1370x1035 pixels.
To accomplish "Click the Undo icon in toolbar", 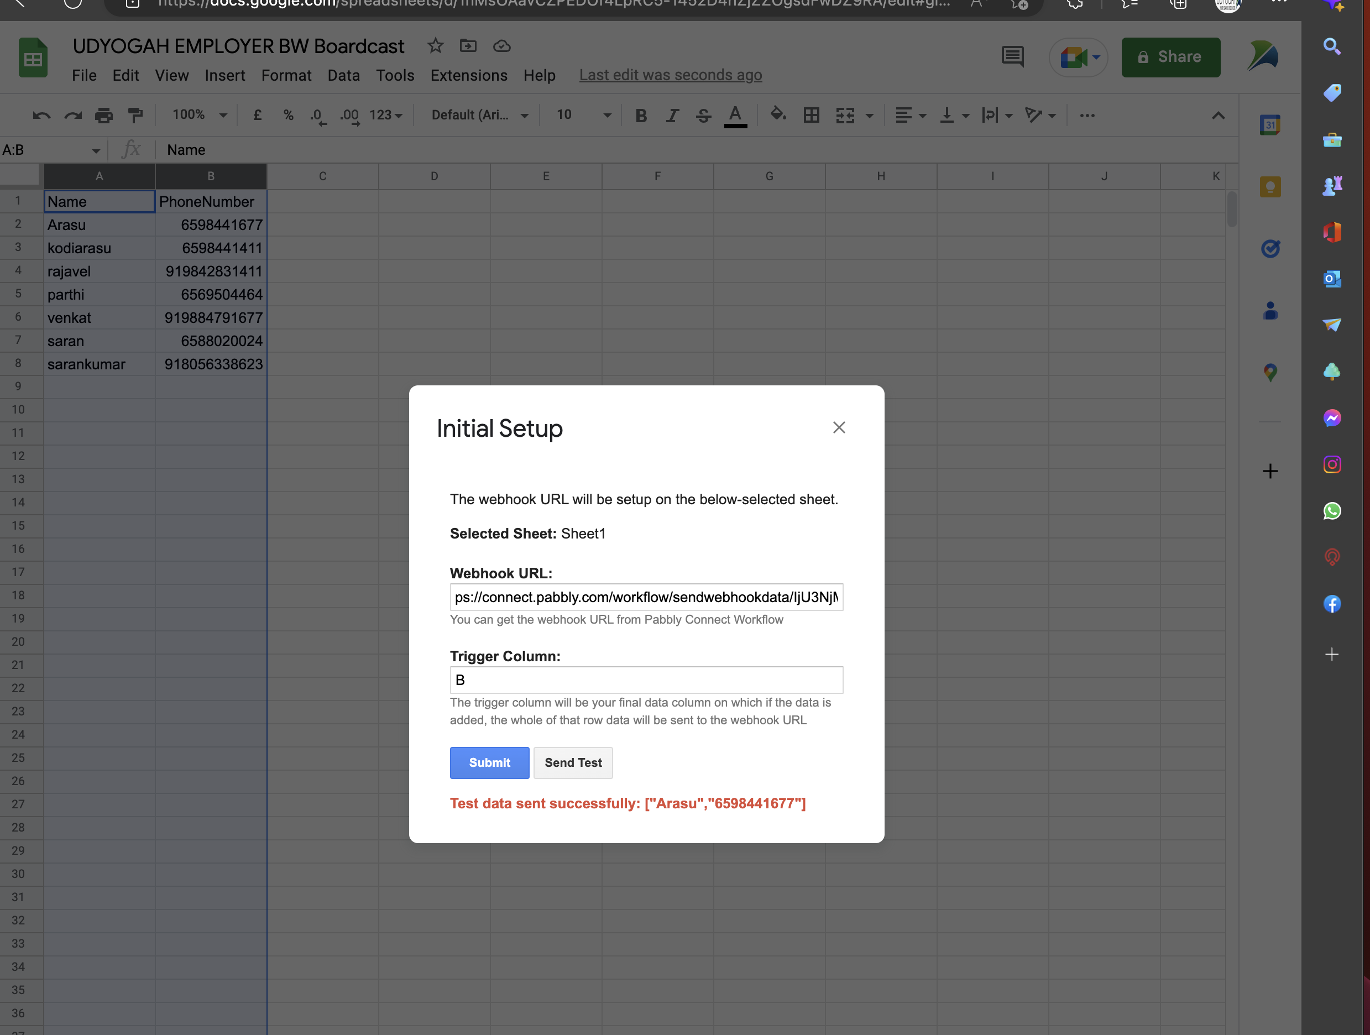I will (x=41, y=115).
